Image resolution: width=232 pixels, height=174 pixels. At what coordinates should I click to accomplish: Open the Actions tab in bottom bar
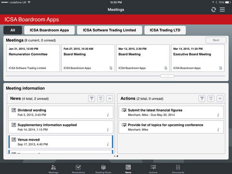coord(153,169)
